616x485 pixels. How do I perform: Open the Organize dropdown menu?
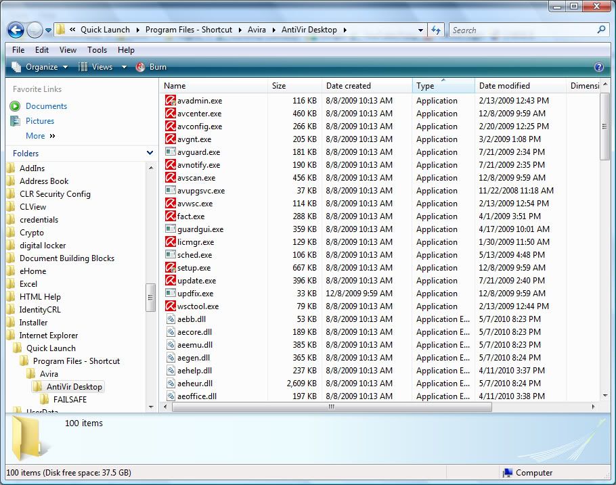point(41,67)
